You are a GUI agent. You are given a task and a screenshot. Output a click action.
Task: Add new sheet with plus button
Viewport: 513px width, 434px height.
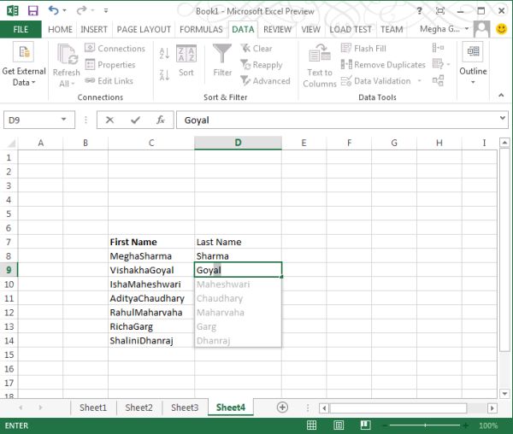(282, 408)
